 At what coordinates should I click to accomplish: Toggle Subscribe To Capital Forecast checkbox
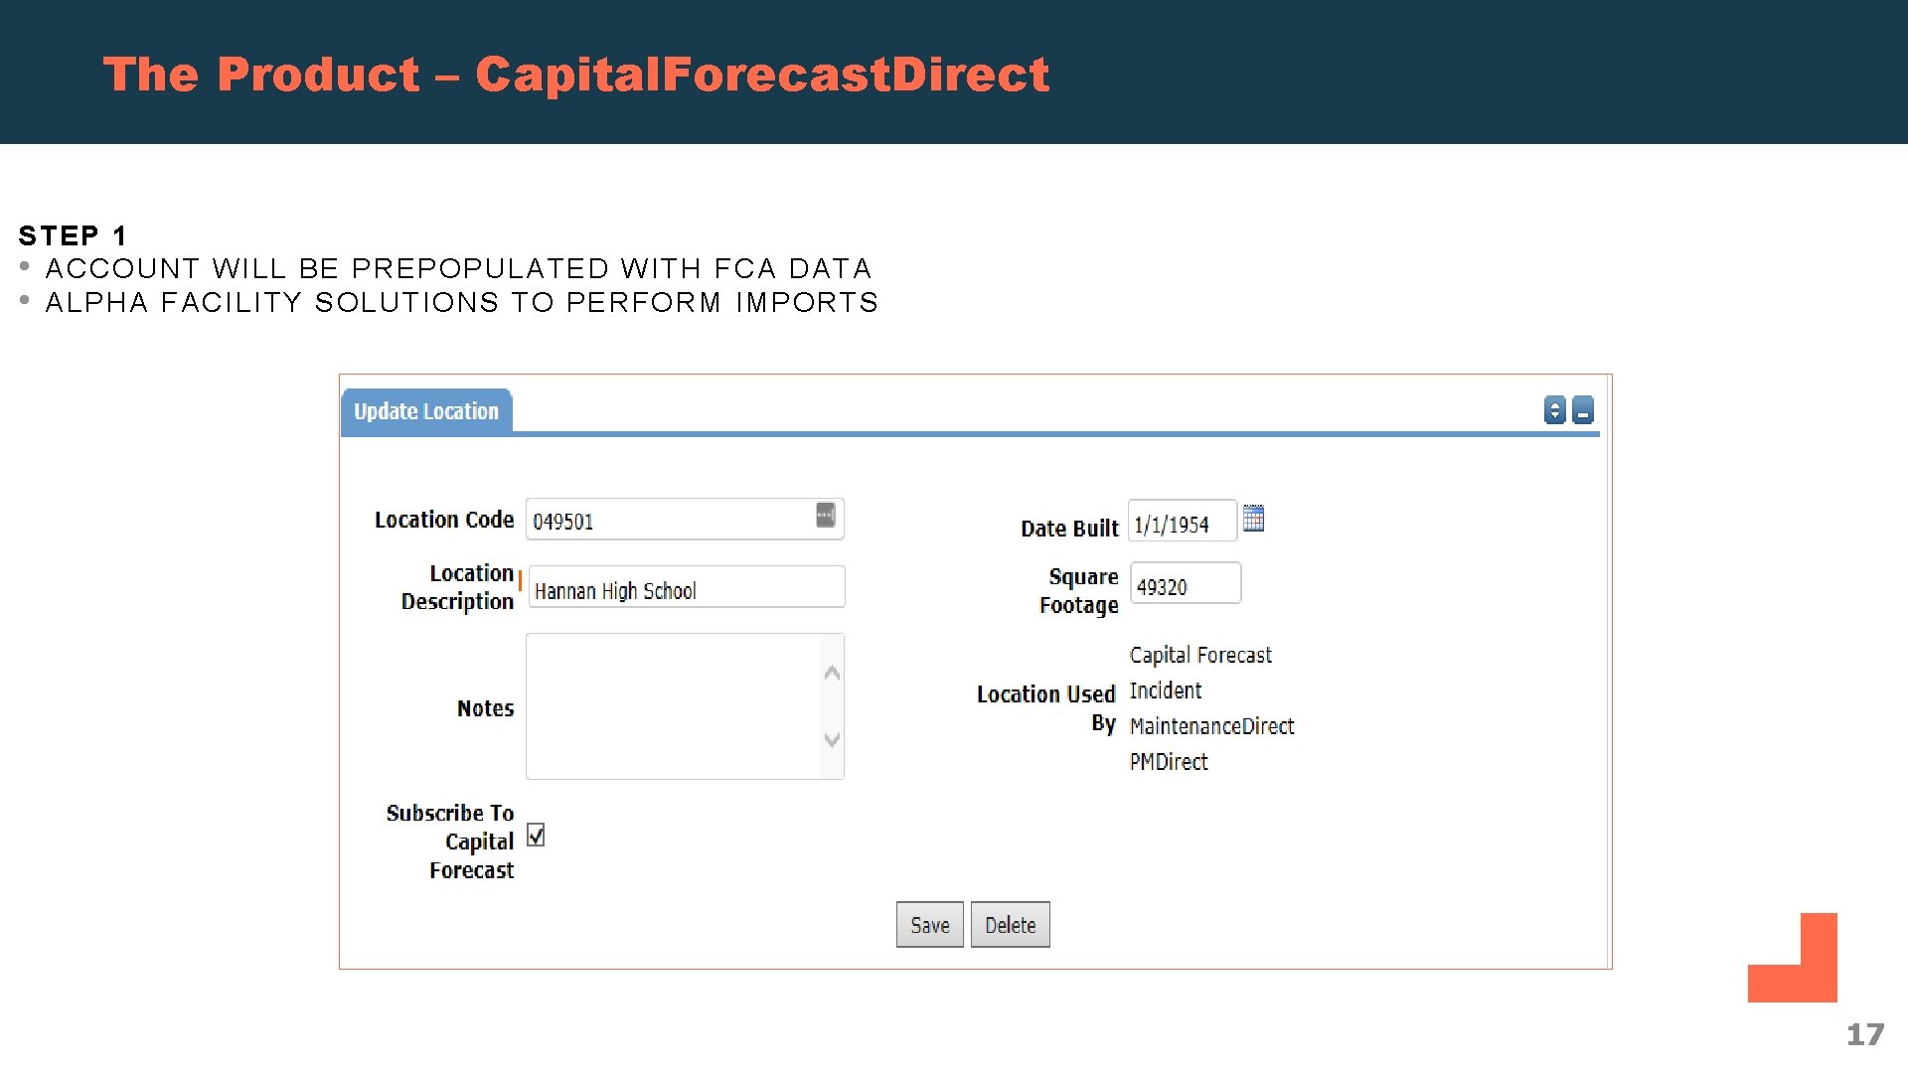click(x=536, y=836)
